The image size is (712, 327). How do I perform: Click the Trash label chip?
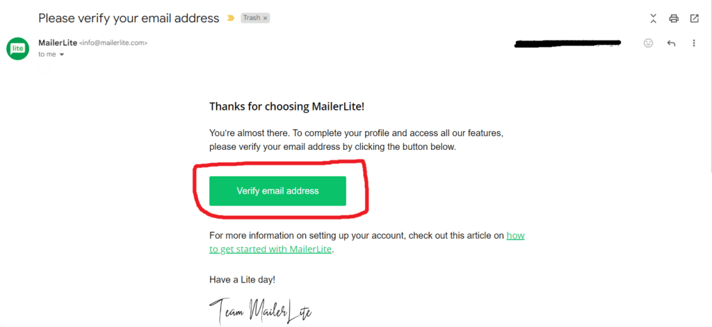point(252,18)
